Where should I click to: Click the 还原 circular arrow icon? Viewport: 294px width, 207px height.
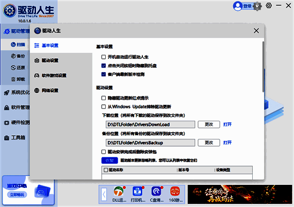[x=13, y=68]
